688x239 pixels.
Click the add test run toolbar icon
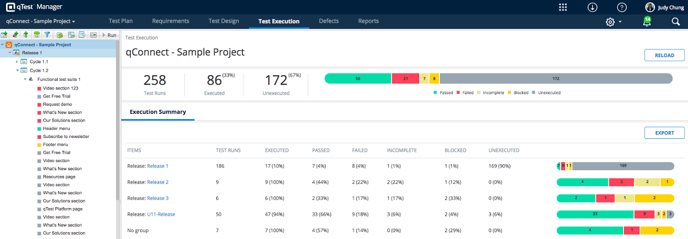pyautogui.click(x=26, y=35)
